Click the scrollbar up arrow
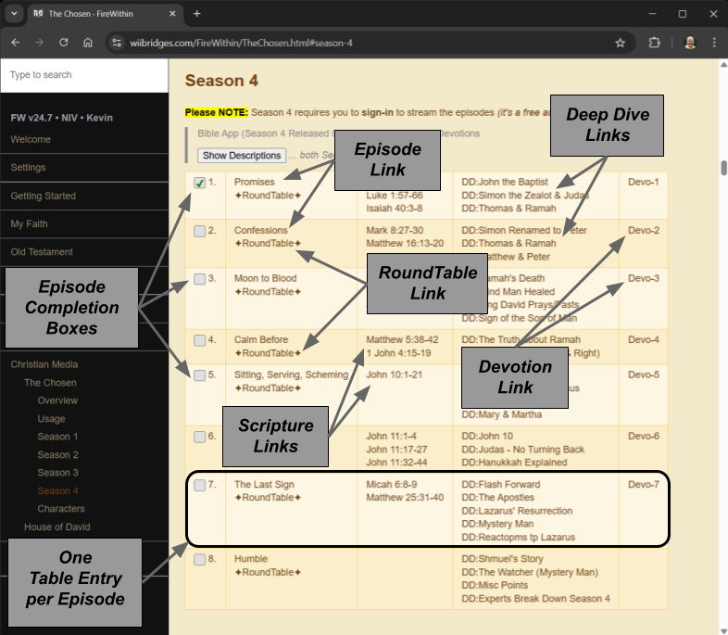 tap(723, 65)
